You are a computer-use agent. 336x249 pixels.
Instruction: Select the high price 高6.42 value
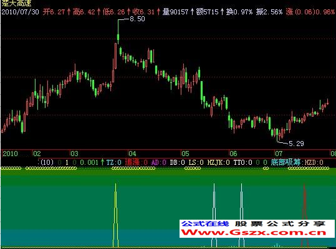coord(84,12)
